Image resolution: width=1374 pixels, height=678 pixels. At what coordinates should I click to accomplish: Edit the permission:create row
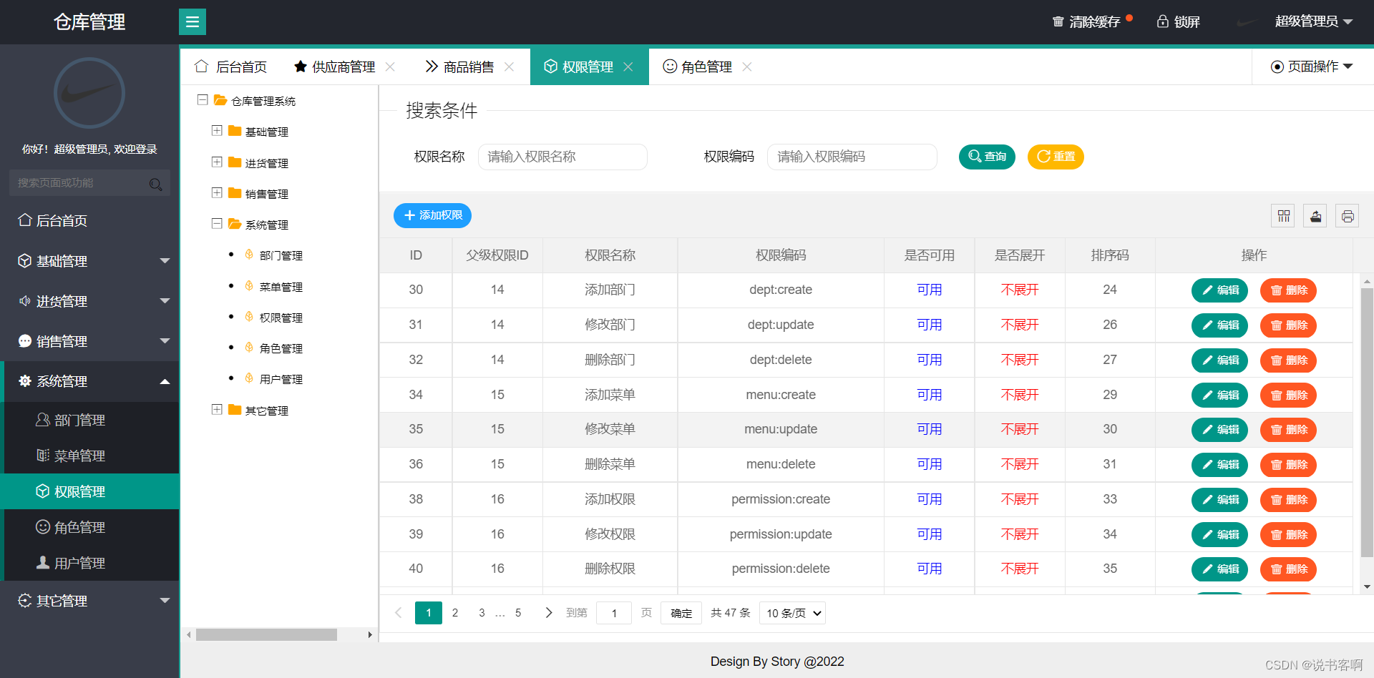tap(1219, 500)
